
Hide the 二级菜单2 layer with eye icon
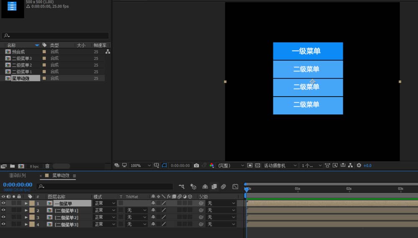click(x=3, y=217)
